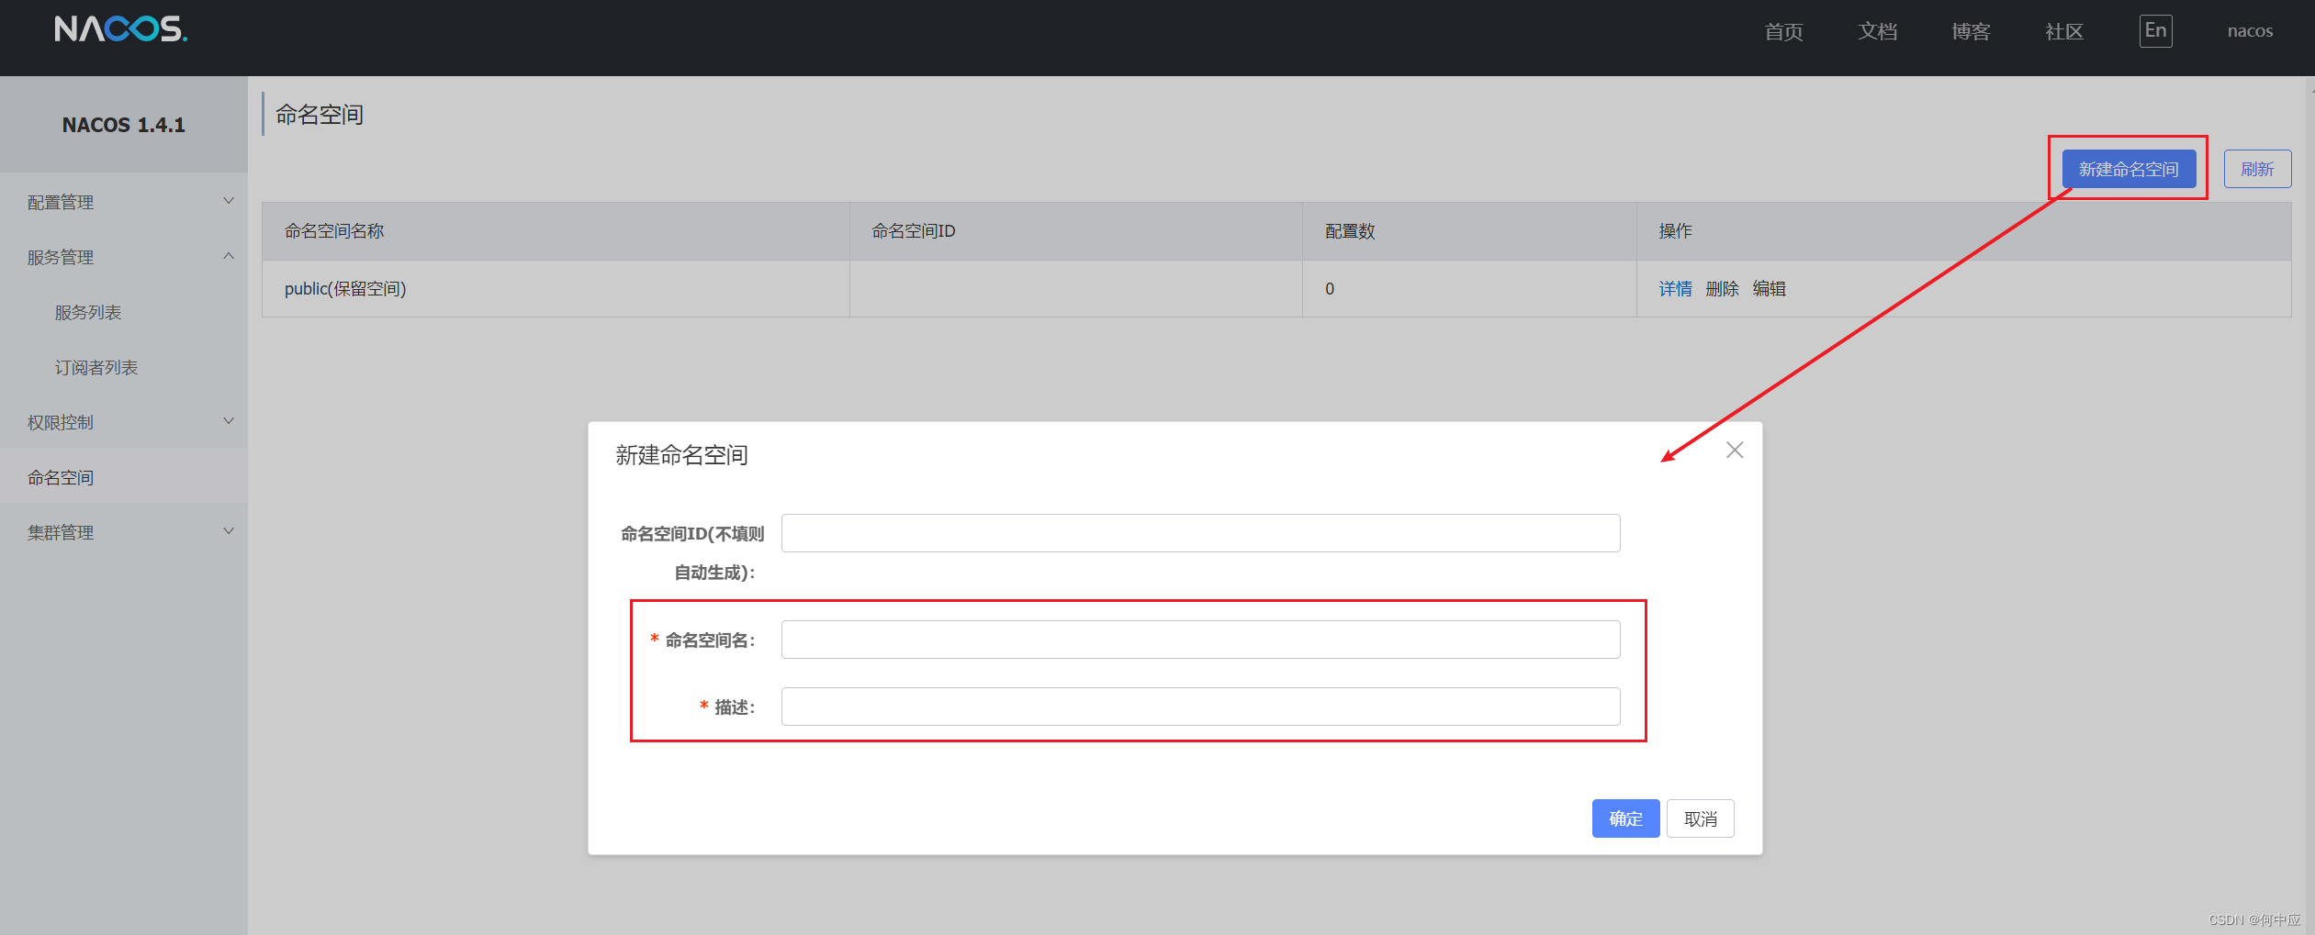Open 配置管理 in the sidebar

pos(61,202)
